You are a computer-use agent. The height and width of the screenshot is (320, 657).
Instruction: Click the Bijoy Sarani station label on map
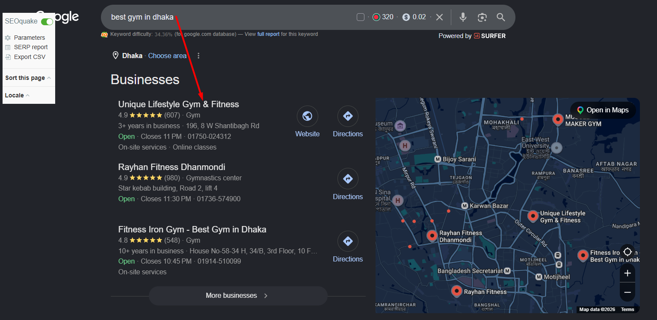[459, 159]
